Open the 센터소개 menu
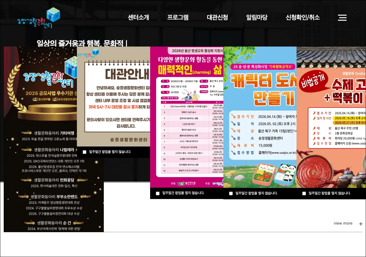The width and height of the screenshot is (366, 257). [138, 17]
